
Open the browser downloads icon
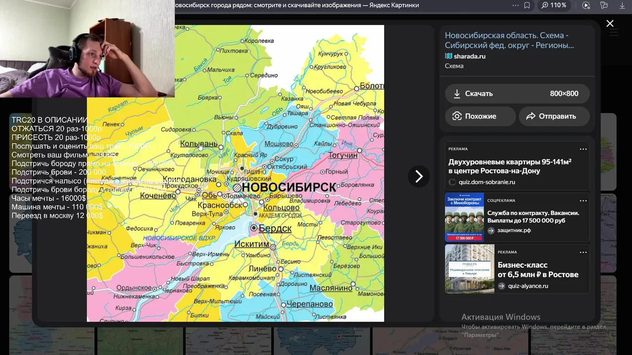[622, 5]
